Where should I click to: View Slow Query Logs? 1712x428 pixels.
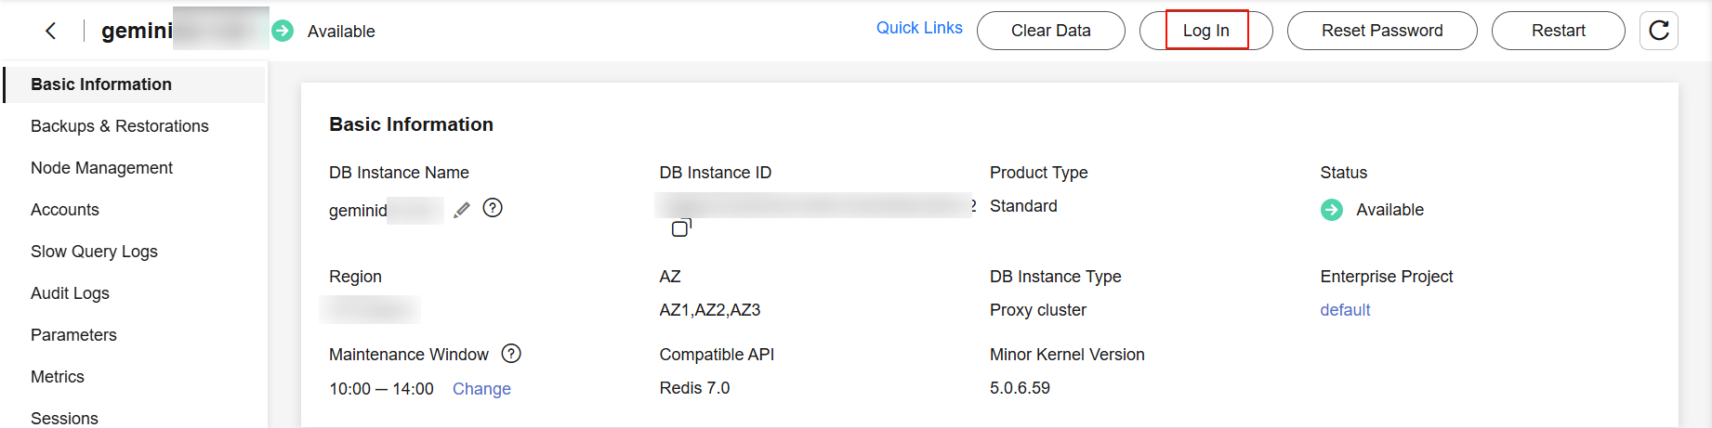[x=95, y=252]
